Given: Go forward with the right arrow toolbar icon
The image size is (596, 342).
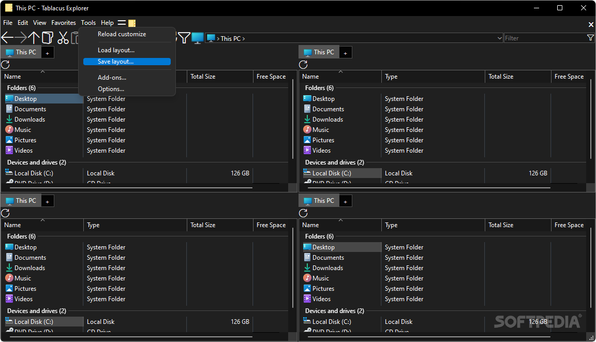Looking at the screenshot, I should (x=21, y=38).
